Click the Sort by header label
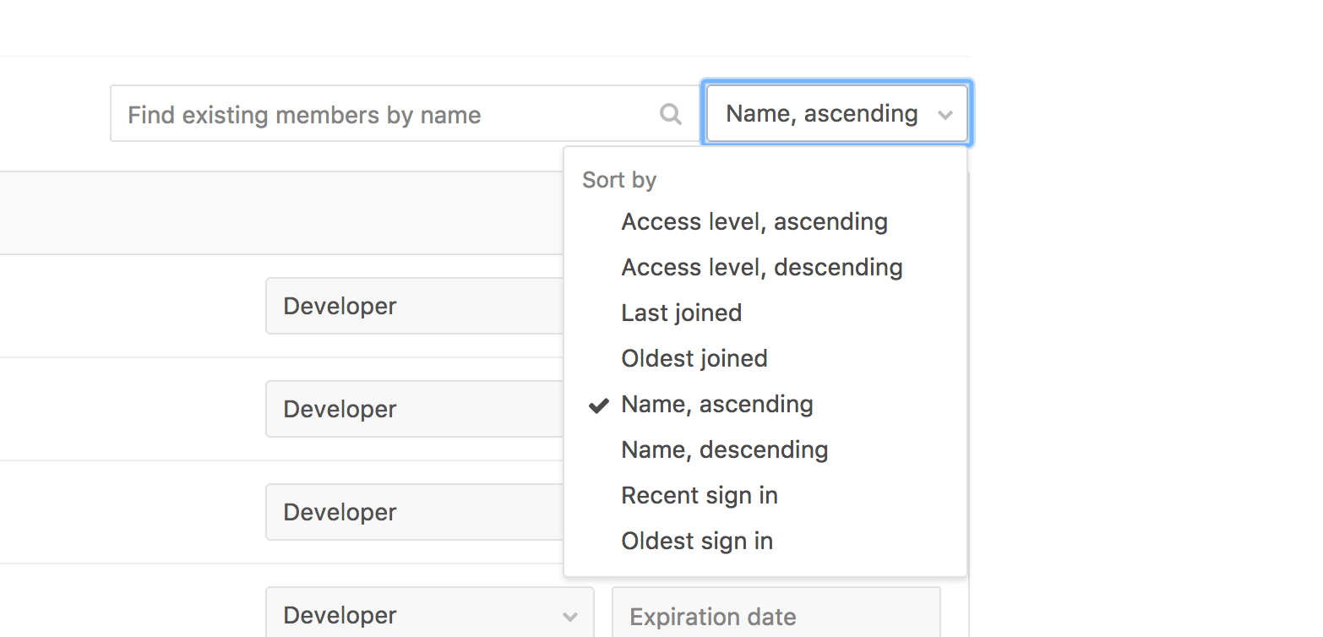The image size is (1323, 637). point(619,179)
